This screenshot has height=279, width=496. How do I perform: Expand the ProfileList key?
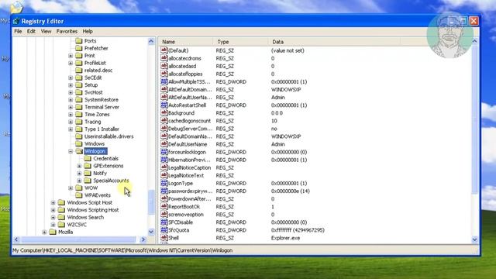tap(71, 63)
